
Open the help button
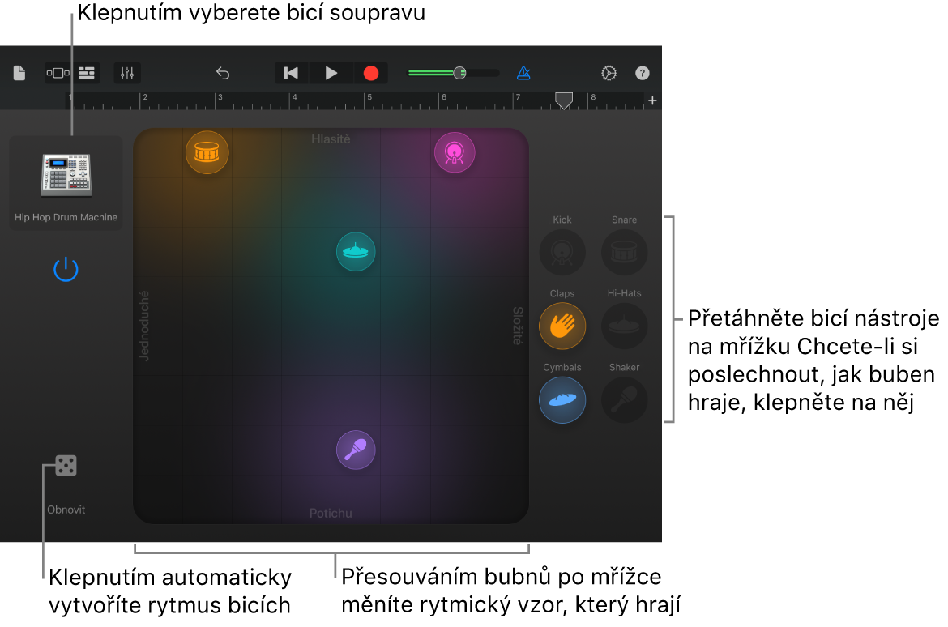pos(642,73)
